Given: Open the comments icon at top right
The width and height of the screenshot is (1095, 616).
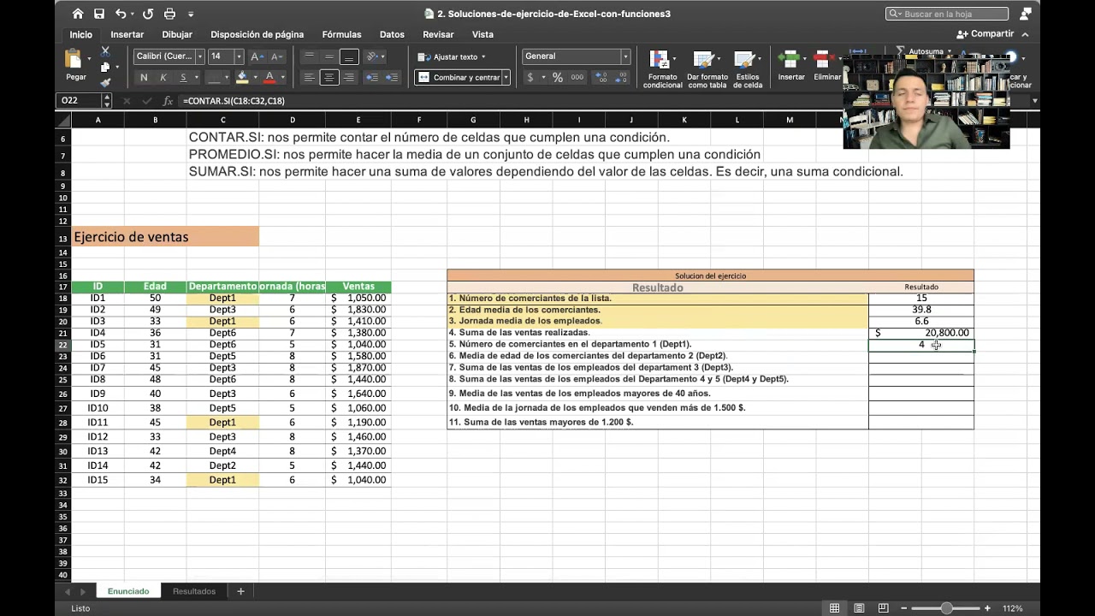Looking at the screenshot, I should pos(1026,14).
